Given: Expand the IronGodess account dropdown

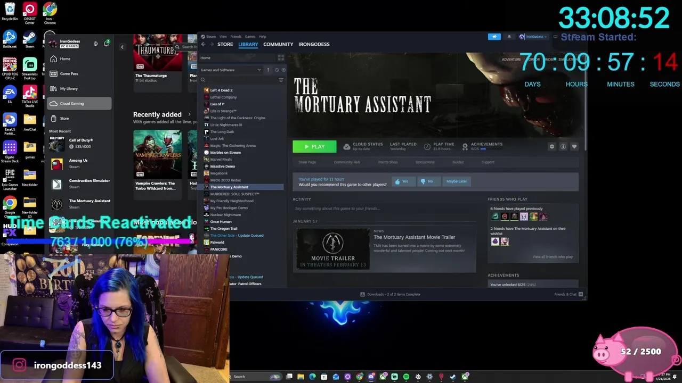Looking at the screenshot, I should (x=533, y=37).
